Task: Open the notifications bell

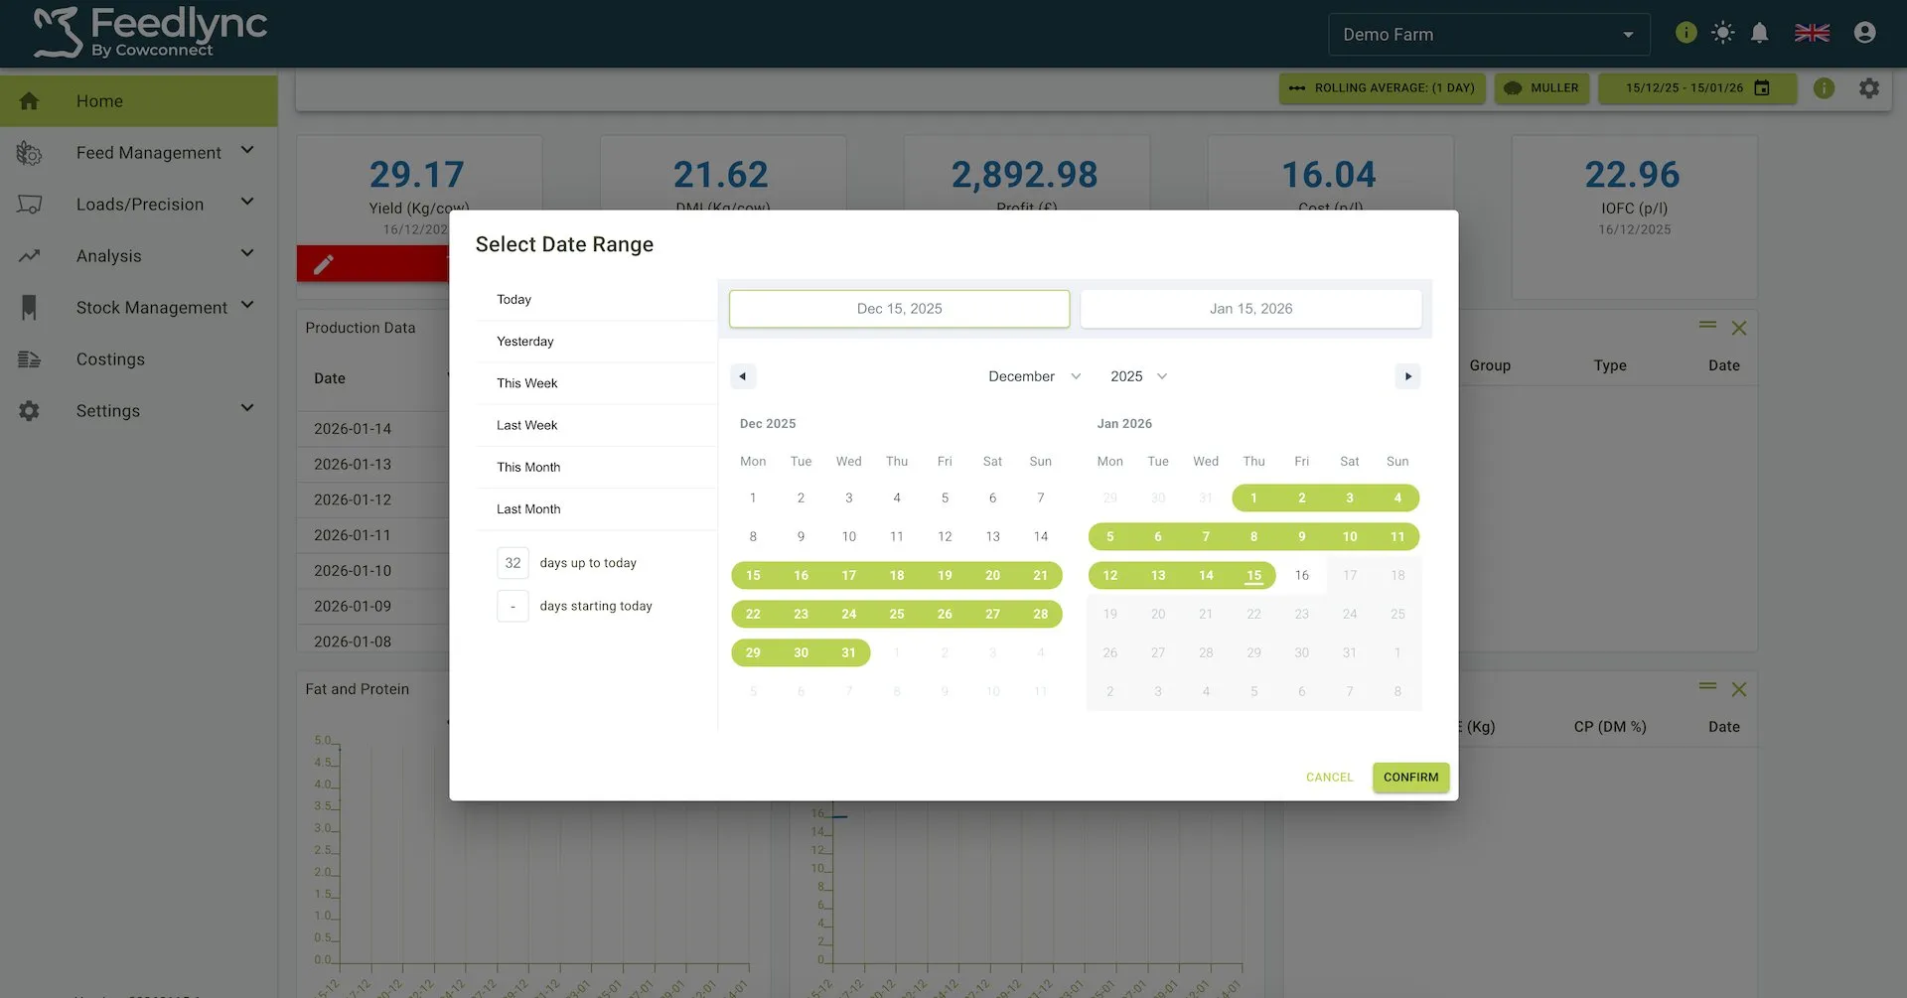Action: [x=1759, y=33]
